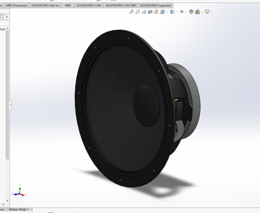Switch to the MBD Dimensions tab
The height and width of the screenshot is (213, 260).
tap(16, 5)
